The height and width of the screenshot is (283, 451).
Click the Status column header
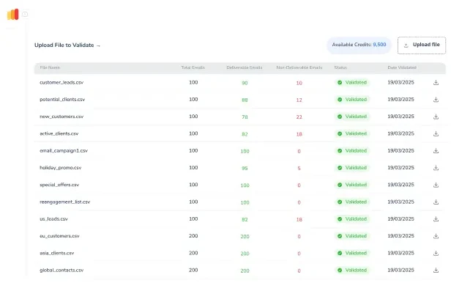340,67
